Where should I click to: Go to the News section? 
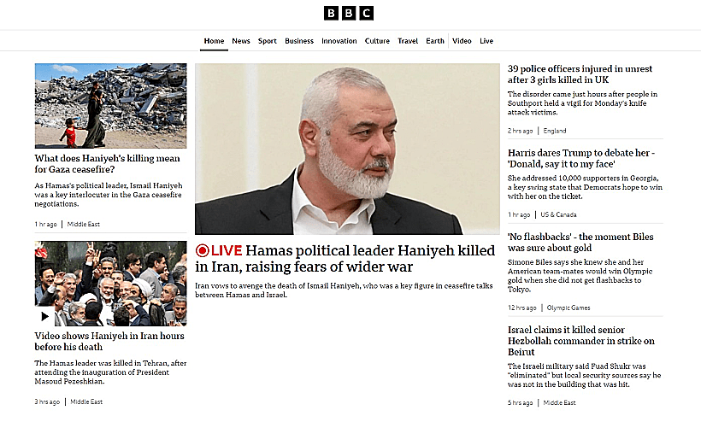[x=241, y=41]
